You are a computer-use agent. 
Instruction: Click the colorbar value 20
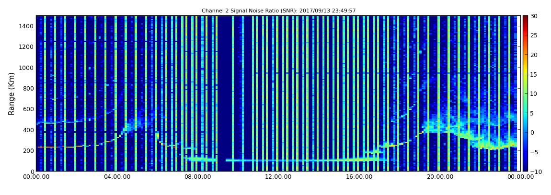[x=534, y=55]
